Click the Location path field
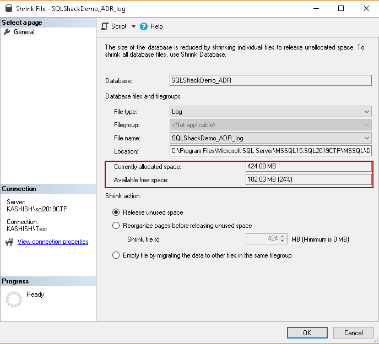The width and height of the screenshot is (379, 344). 270,151
